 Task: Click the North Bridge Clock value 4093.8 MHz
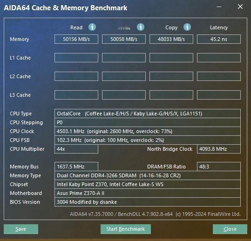click(x=219, y=149)
